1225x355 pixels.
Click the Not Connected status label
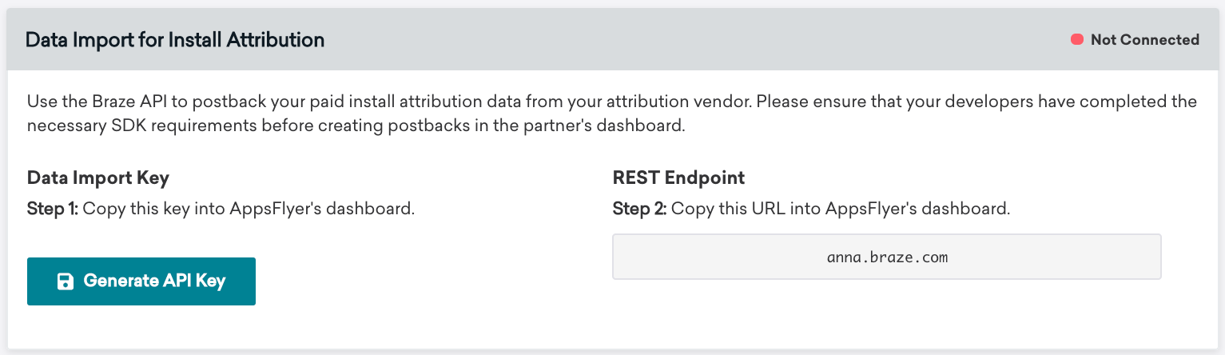[1144, 39]
